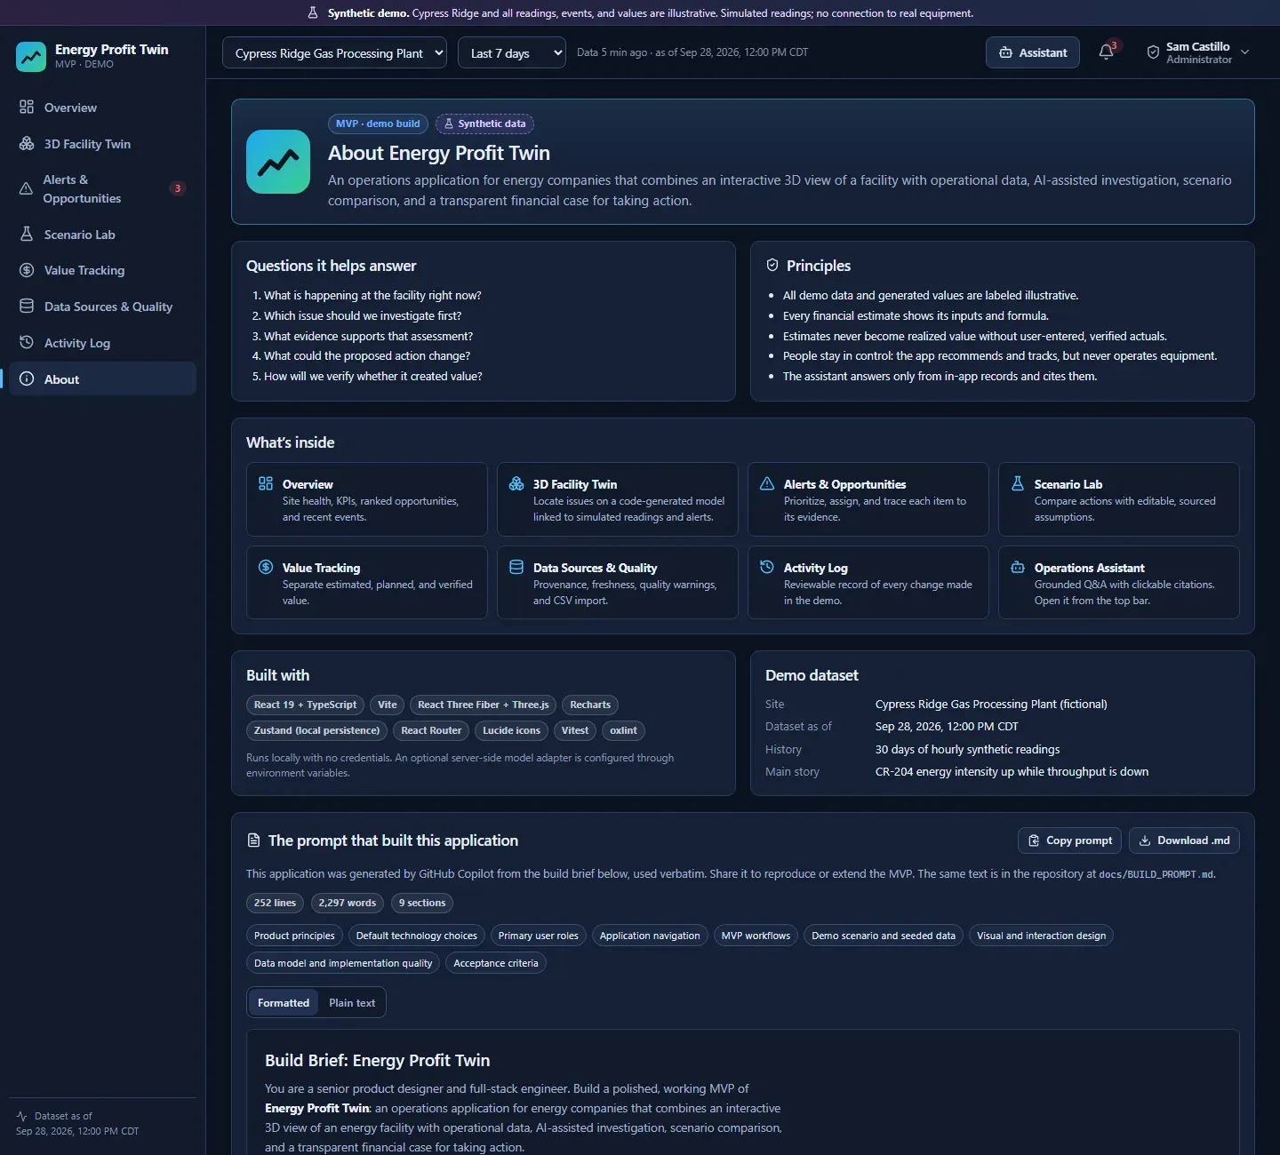Click the Operations Assistant card robot icon

click(1018, 567)
